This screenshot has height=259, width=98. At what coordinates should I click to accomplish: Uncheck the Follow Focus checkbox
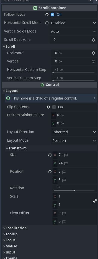click(x=53, y=15)
